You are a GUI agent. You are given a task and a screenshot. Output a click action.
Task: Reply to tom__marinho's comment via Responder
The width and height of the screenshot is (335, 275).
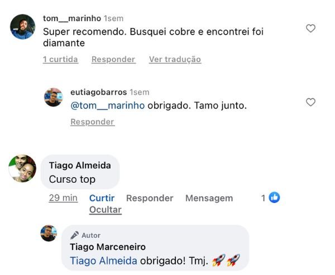113,59
